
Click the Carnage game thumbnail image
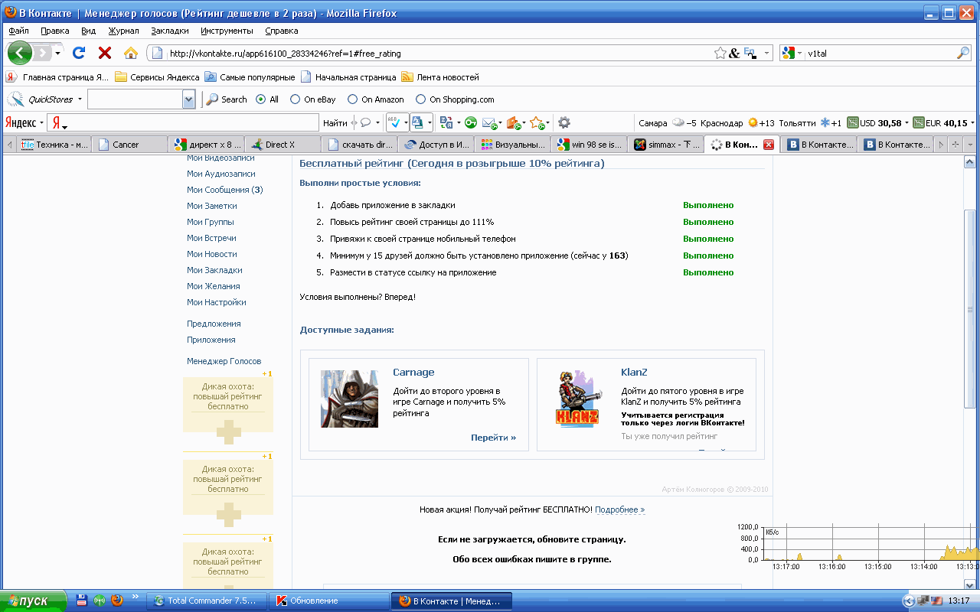349,399
